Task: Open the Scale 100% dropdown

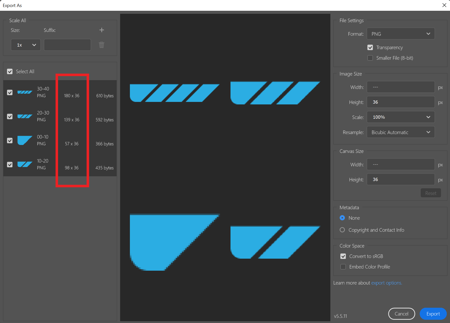Action: [401, 117]
